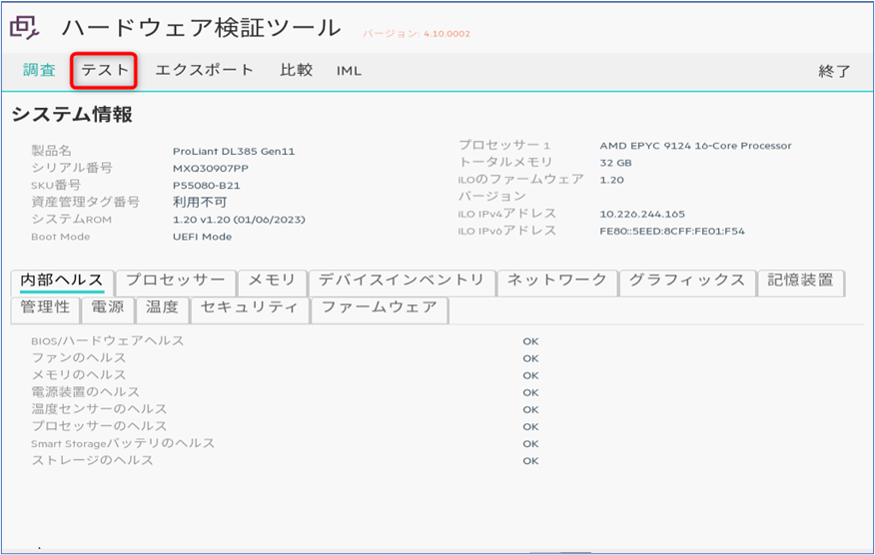Select the デバイスインベントリ tab
The width and height of the screenshot is (875, 555).
pyautogui.click(x=401, y=281)
